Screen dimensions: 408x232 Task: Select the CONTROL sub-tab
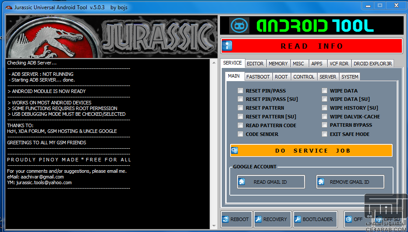pos(304,77)
